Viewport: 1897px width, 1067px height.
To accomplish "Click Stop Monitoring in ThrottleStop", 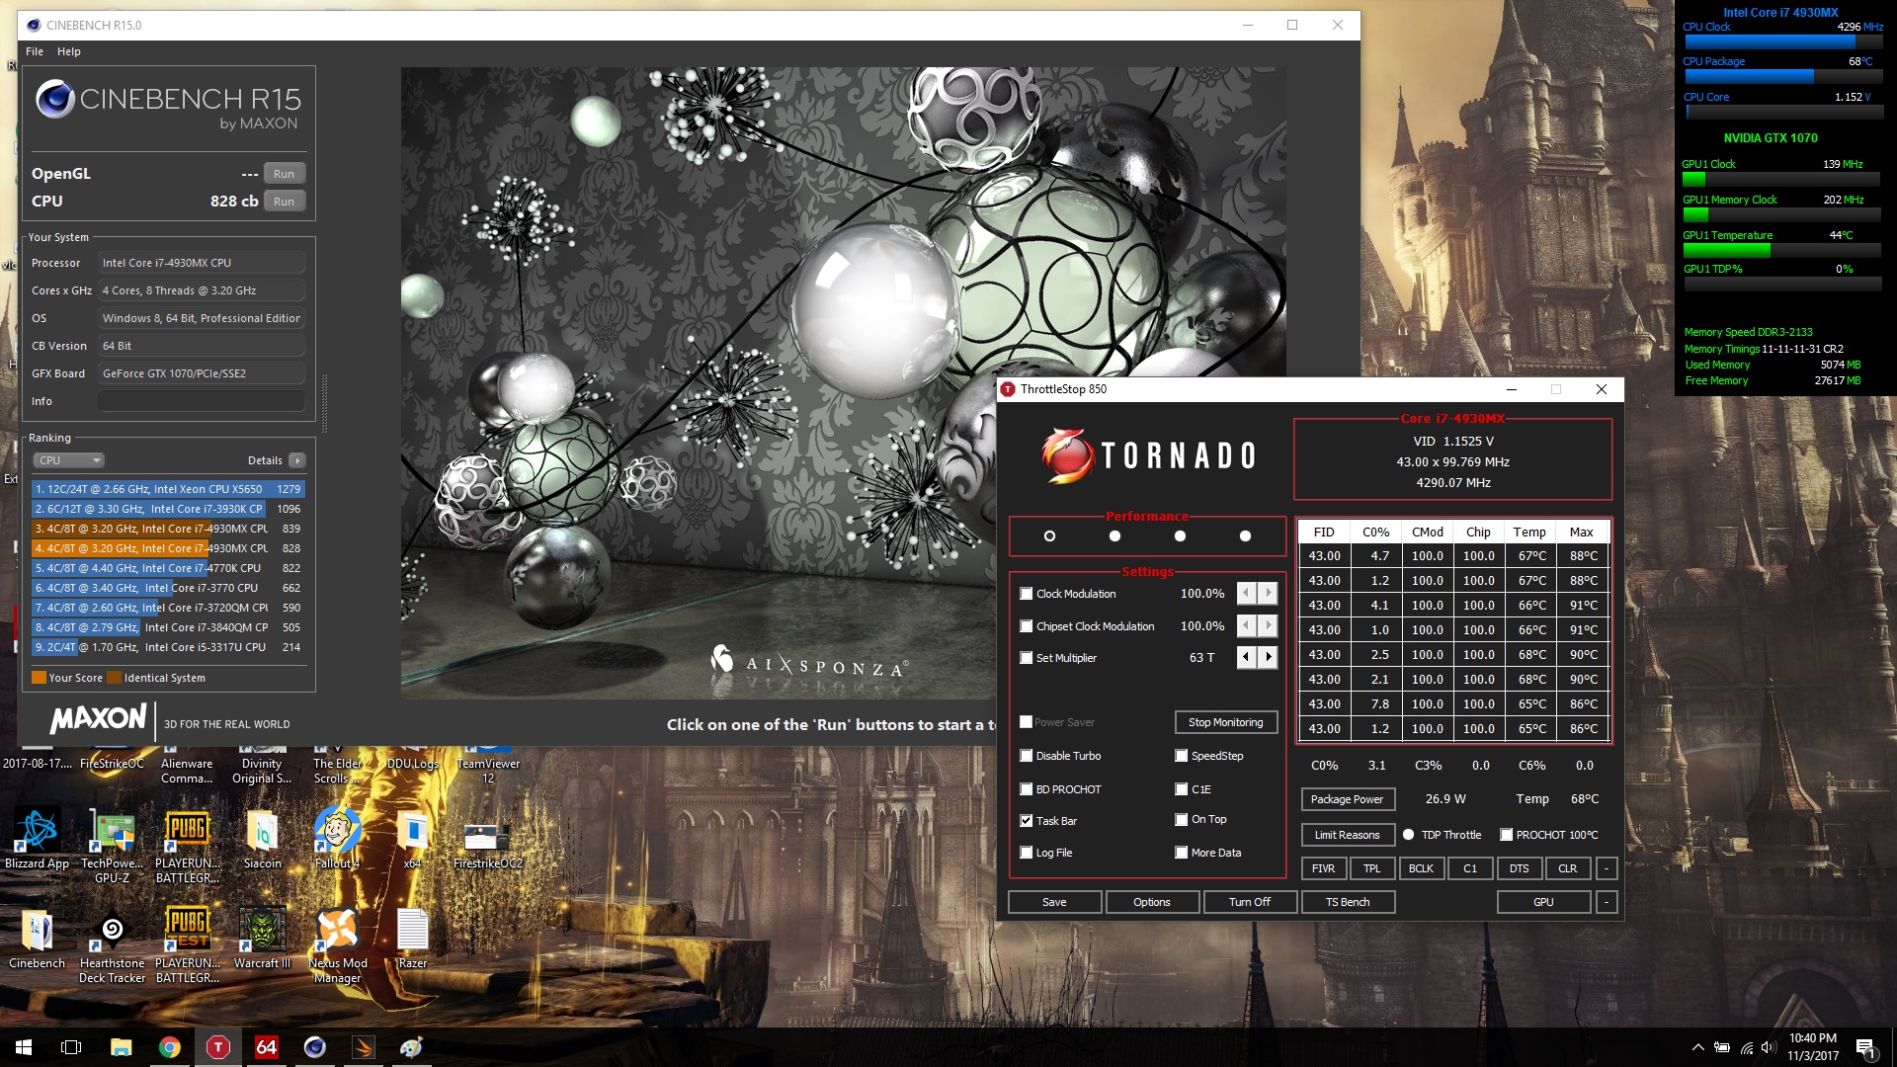I will (1226, 722).
